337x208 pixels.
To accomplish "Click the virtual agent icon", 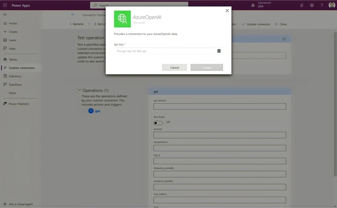I will (5, 204).
